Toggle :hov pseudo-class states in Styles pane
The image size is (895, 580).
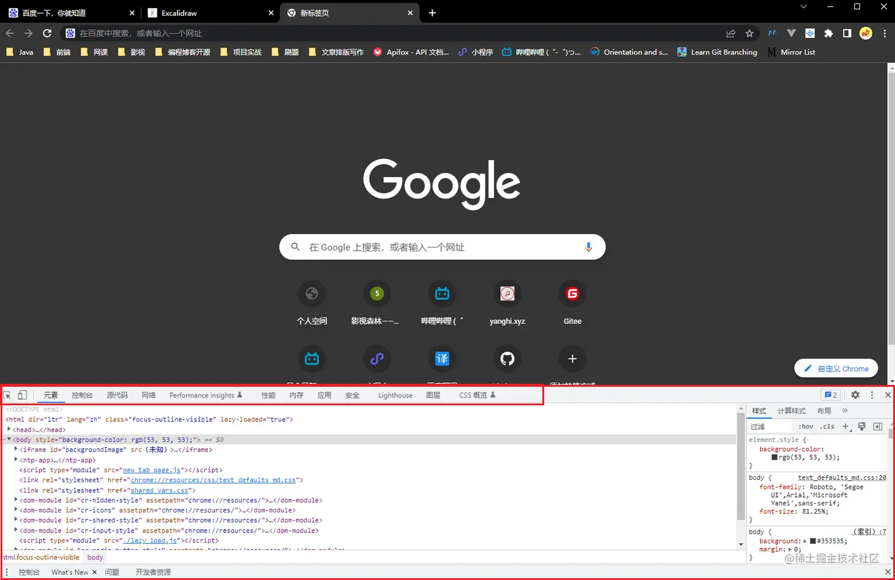[805, 426]
